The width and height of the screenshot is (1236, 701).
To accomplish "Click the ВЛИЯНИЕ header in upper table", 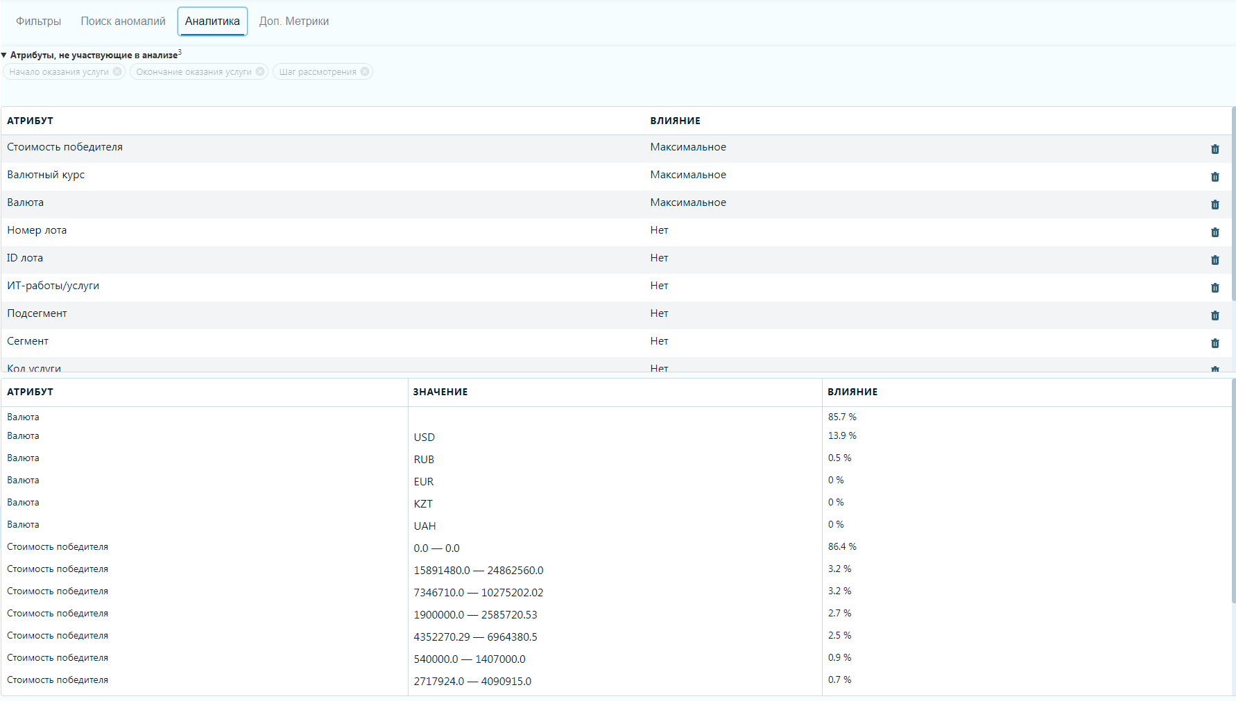I will (x=675, y=121).
